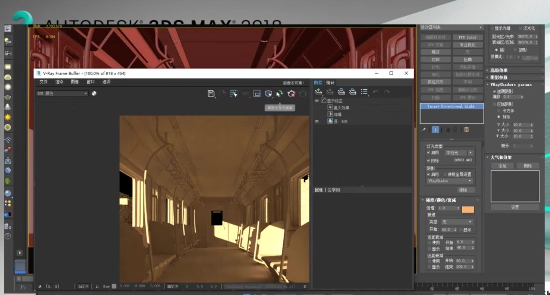Enable the 使用全局设置 shadow checkbox

pos(445,175)
